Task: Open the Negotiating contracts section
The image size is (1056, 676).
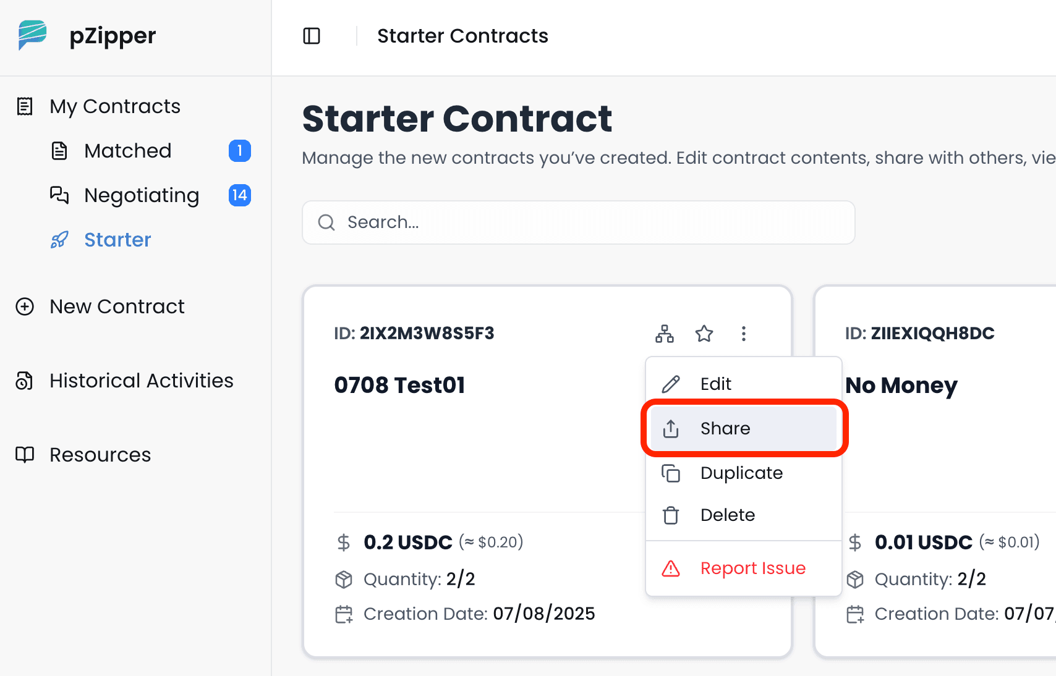Action: (x=142, y=195)
